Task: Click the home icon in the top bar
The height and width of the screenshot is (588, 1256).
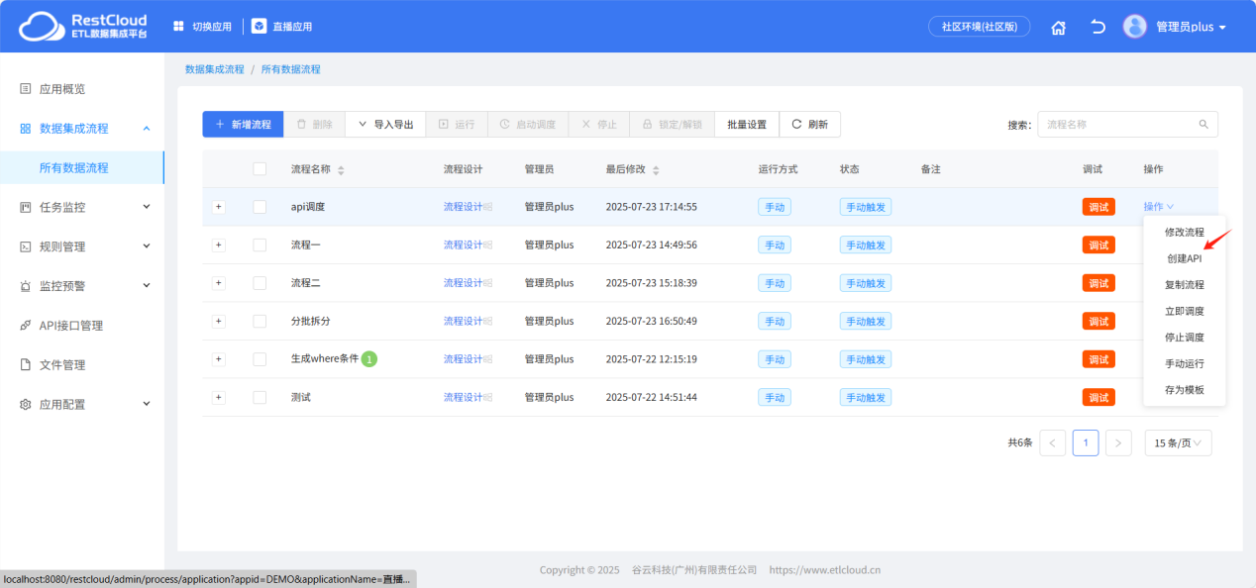Action: click(x=1058, y=27)
